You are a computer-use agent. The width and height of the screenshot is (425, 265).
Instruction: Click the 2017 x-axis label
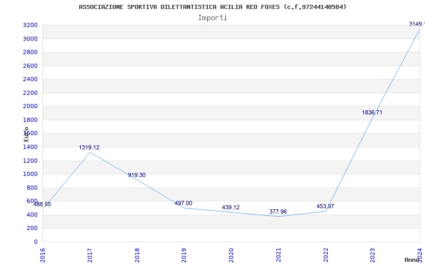pyautogui.click(x=90, y=255)
